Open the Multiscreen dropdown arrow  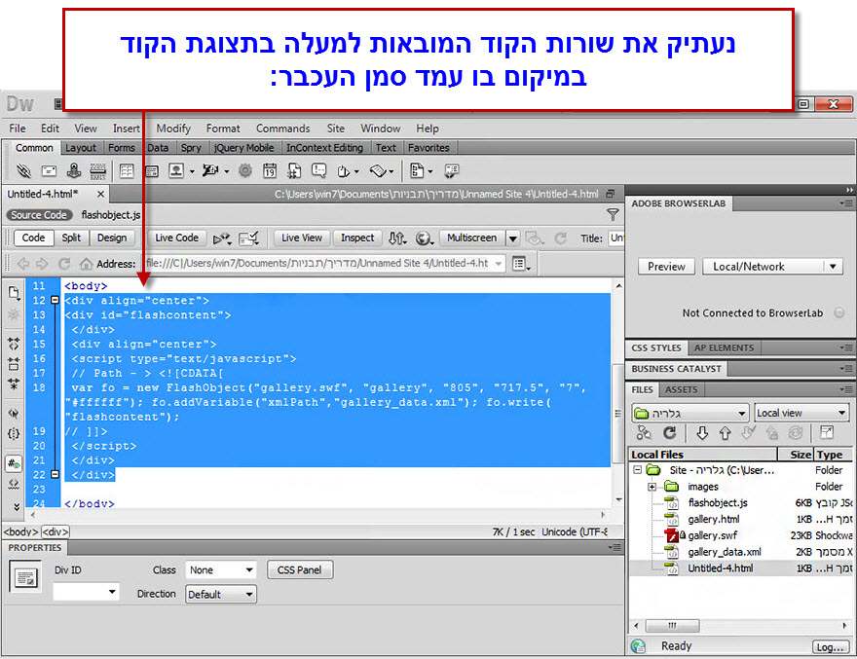512,238
